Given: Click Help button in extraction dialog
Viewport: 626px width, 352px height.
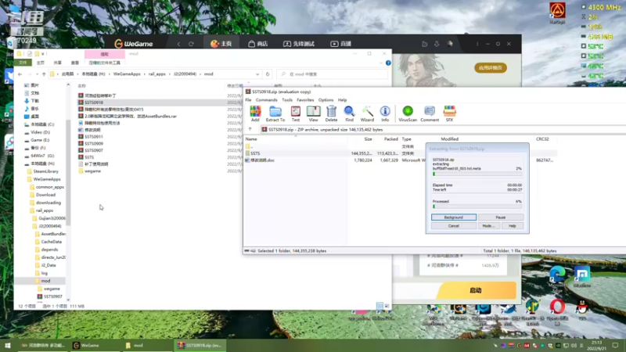Looking at the screenshot, I should [x=513, y=226].
